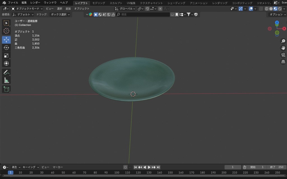This screenshot has height=179, width=287.
Task: Click the material preview shading sphere
Action: [x=275, y=8]
